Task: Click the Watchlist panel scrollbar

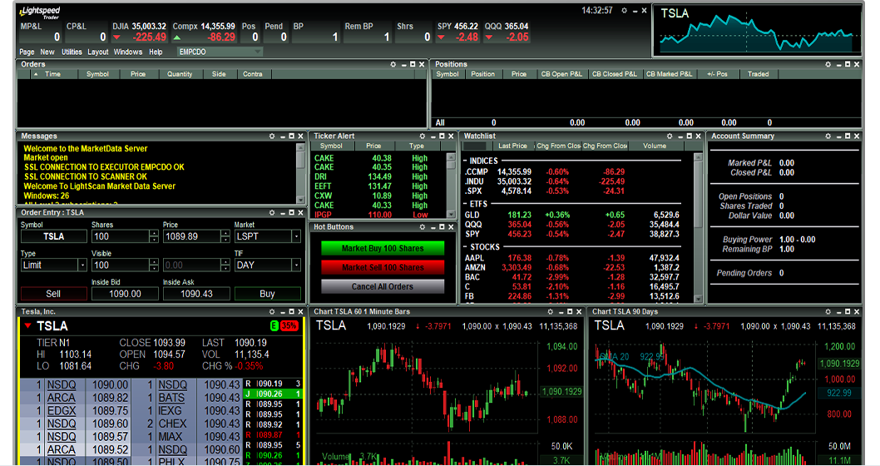Action: [x=698, y=228]
